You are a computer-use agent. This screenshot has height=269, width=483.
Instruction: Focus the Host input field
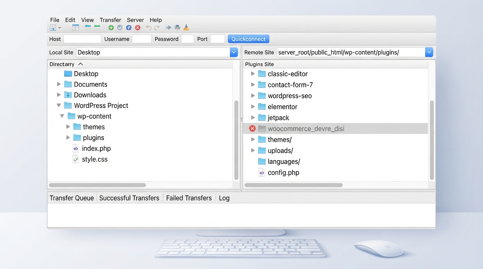tap(82, 39)
